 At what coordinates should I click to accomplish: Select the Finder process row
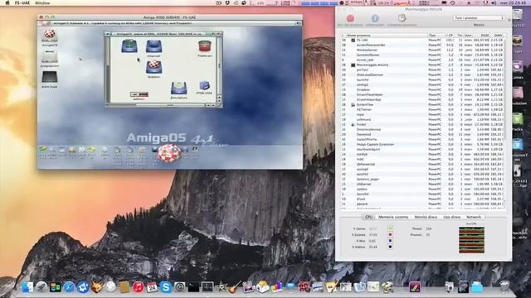click(x=423, y=125)
